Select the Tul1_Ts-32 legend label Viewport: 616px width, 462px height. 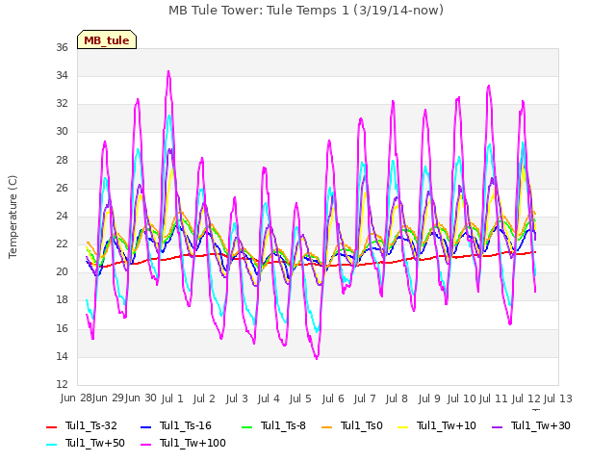point(91,425)
